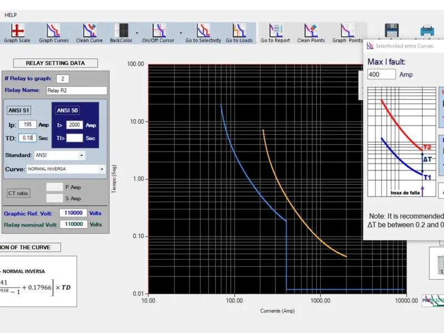444x333 pixels.
Task: Click the Relay Name input field
Action: point(77,90)
